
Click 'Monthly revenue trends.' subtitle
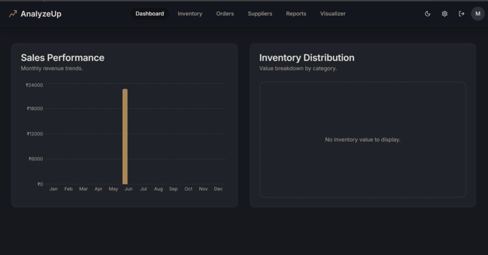[52, 68]
